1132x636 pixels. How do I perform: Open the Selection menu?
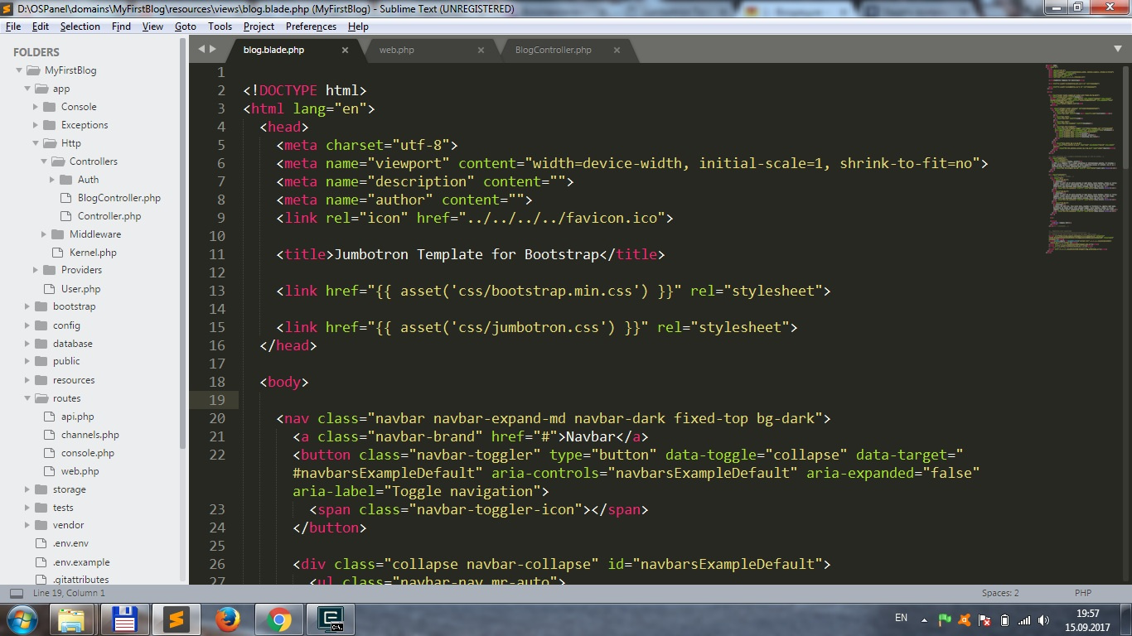tap(80, 26)
